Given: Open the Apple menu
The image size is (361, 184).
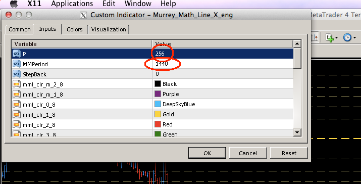Looking at the screenshot, I should (x=14, y=4).
